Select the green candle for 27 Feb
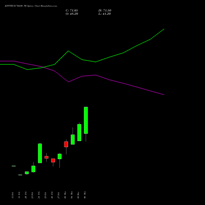Viewport: 205px width, 205px height. point(59,157)
